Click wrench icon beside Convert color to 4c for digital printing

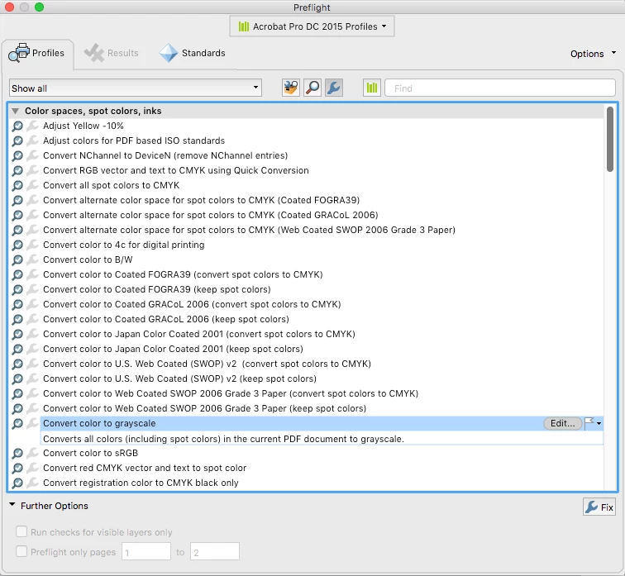32,245
